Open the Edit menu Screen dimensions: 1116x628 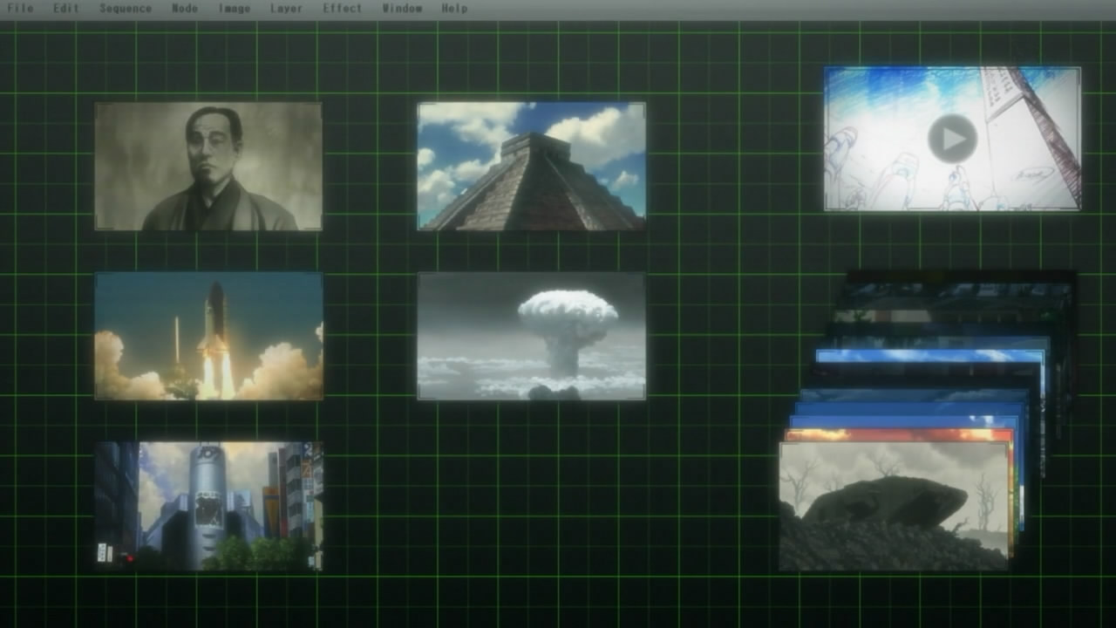[x=66, y=9]
